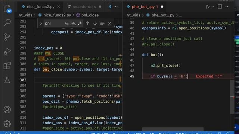Click line number 303 in left editor
Image resolution: width=239 pixels, height=134 pixels.
click(x=23, y=80)
